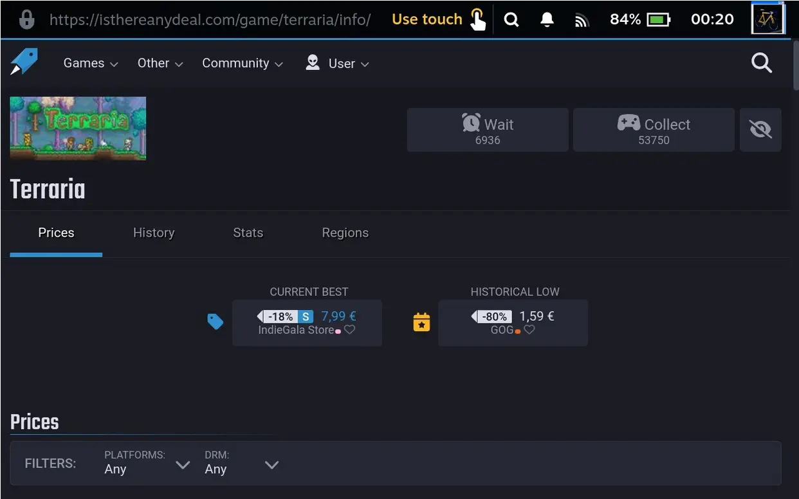Switch to the Regions tab
799x499 pixels.
point(345,233)
